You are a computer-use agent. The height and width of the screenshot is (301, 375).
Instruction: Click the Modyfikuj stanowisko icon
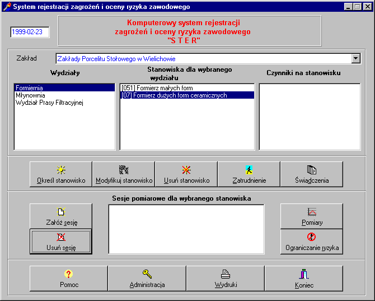point(123,170)
